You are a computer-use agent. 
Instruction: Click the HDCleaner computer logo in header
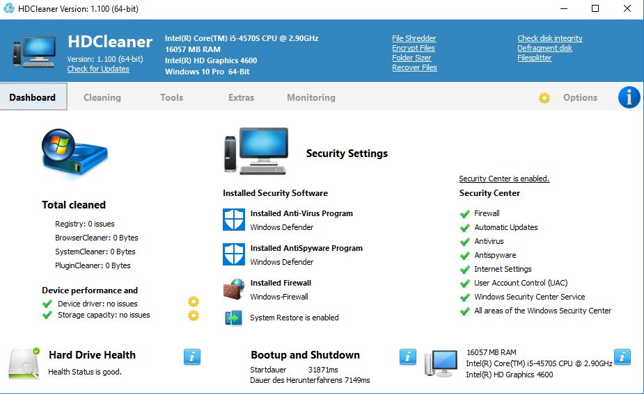coord(33,52)
